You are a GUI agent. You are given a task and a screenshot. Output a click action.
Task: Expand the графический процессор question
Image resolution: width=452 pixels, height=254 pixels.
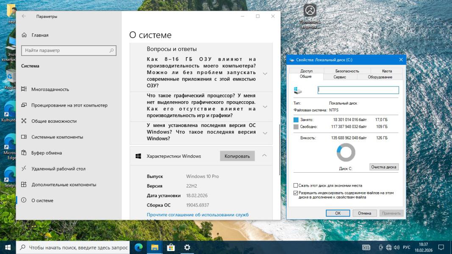click(265, 107)
